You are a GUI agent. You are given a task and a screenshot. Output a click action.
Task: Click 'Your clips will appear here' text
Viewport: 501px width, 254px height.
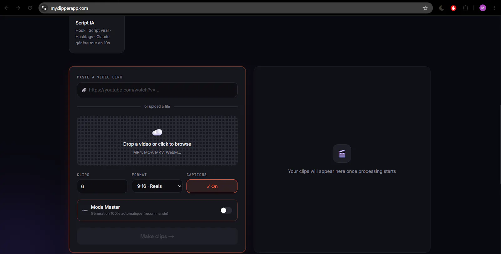tap(342, 171)
